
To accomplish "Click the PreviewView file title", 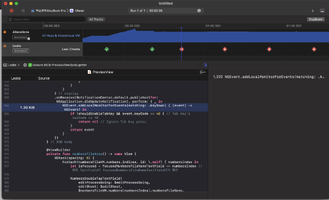I will (x=103, y=72).
